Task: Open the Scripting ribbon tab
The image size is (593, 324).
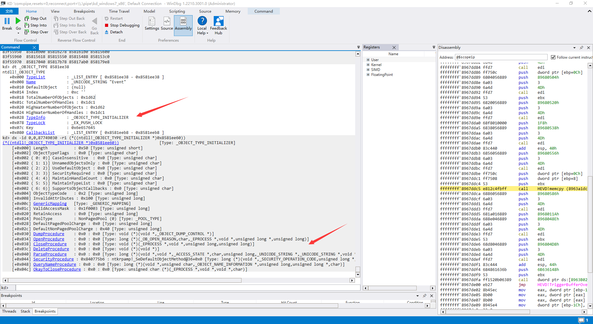Action: pyautogui.click(x=177, y=11)
